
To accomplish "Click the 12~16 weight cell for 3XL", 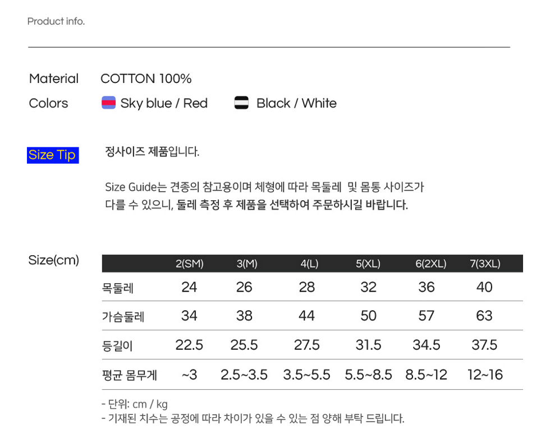I will [x=485, y=375].
